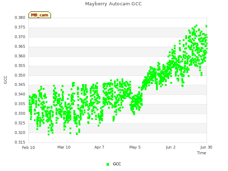Select the Feb 10 axis label

28,147
